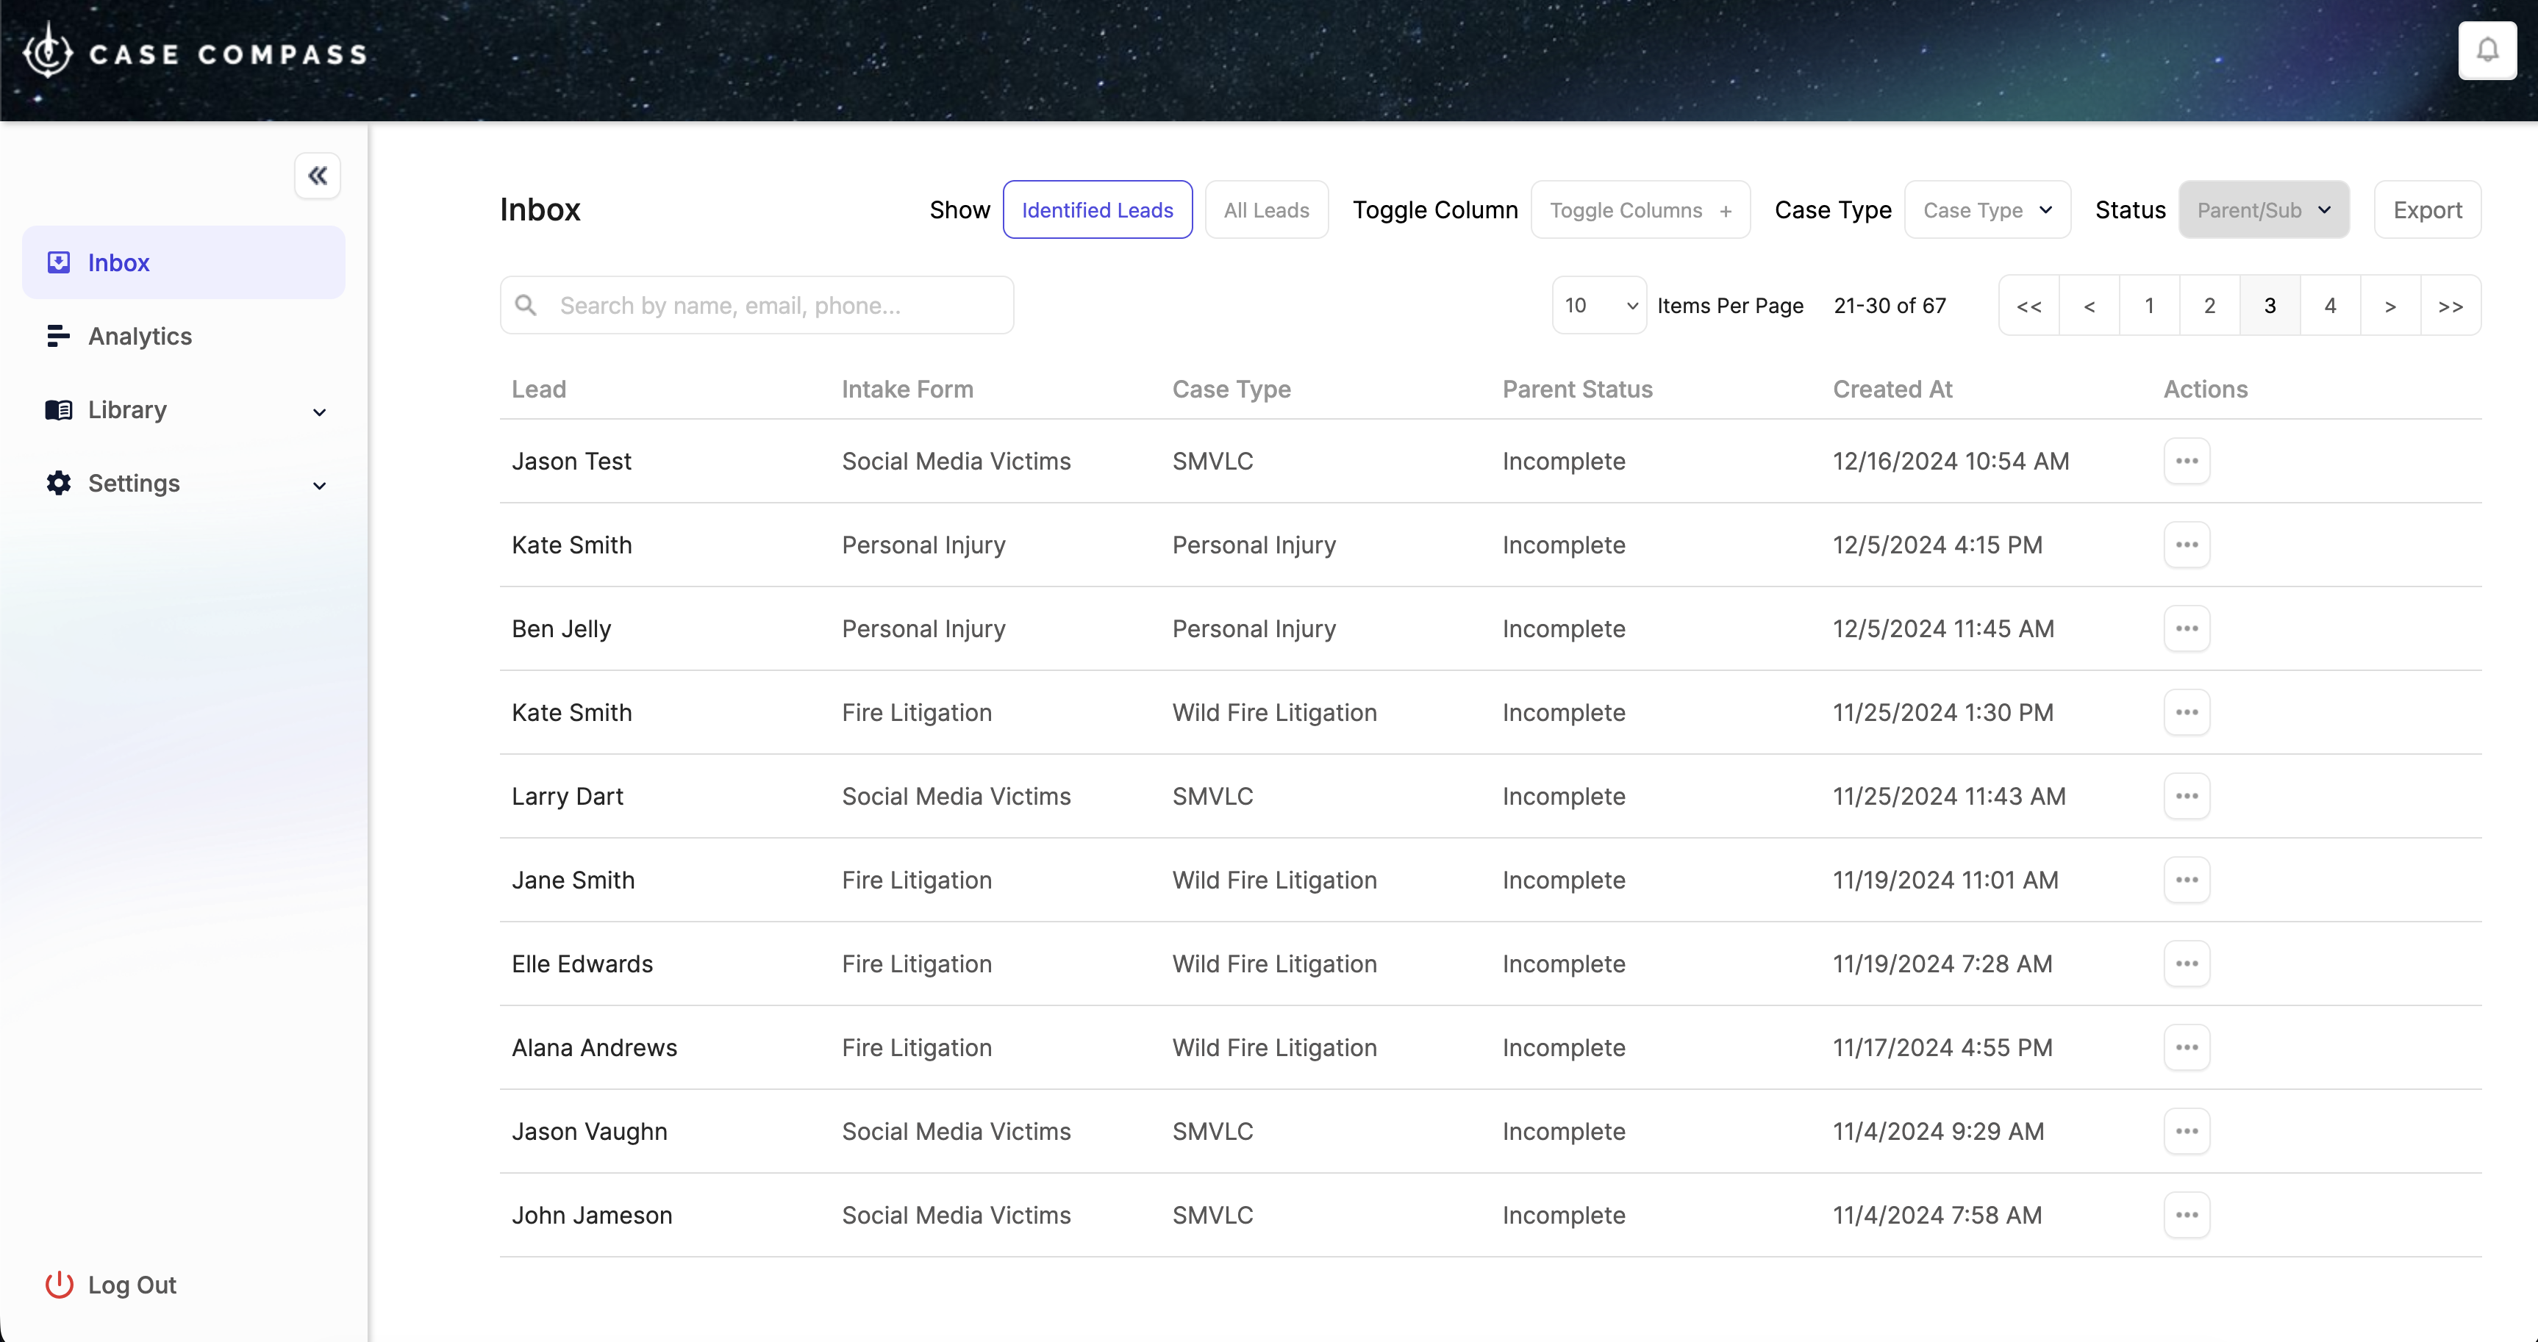Go to page 4 of results

pyautogui.click(x=2329, y=305)
